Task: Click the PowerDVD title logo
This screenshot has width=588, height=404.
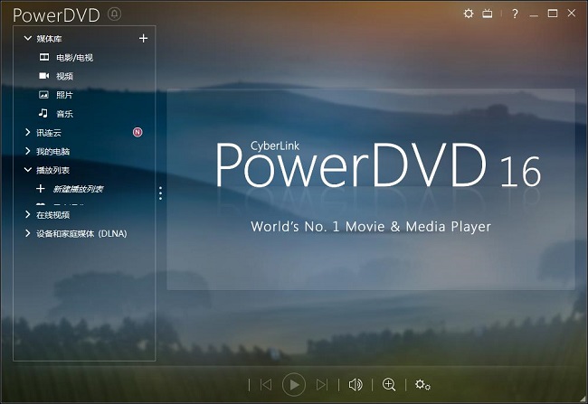Action: pos(56,15)
